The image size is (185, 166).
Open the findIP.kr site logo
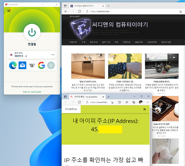click(71, 109)
